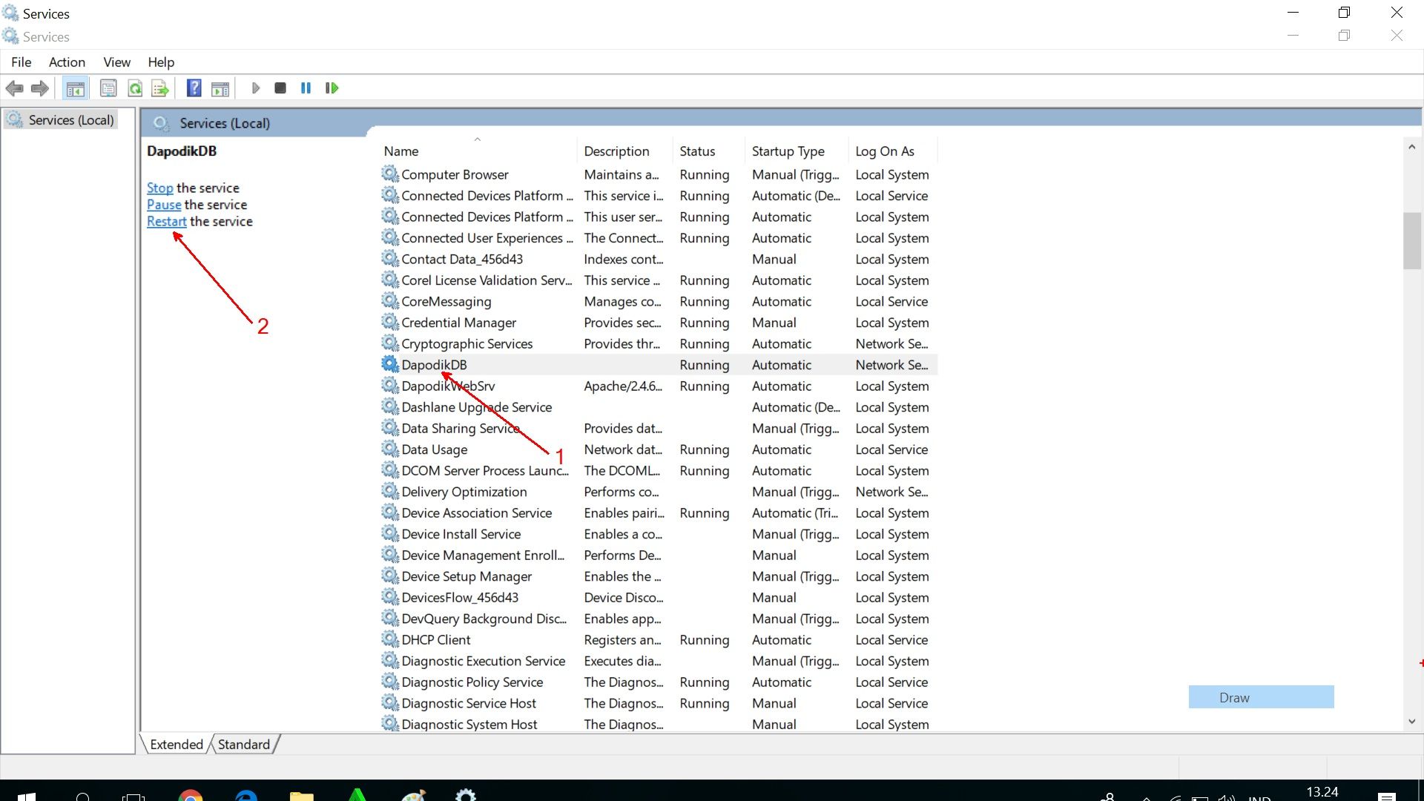Select the DapodikDB service row
The height and width of the screenshot is (801, 1424).
point(659,364)
